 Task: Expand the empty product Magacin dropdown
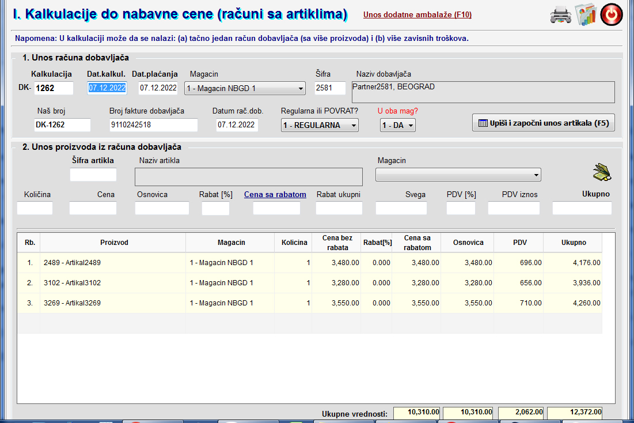pyautogui.click(x=458, y=175)
